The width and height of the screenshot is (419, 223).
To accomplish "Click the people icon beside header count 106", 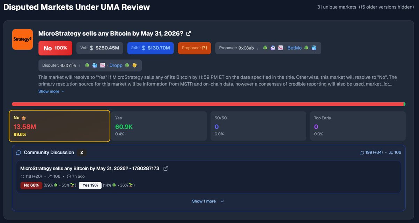I will pos(391,153).
